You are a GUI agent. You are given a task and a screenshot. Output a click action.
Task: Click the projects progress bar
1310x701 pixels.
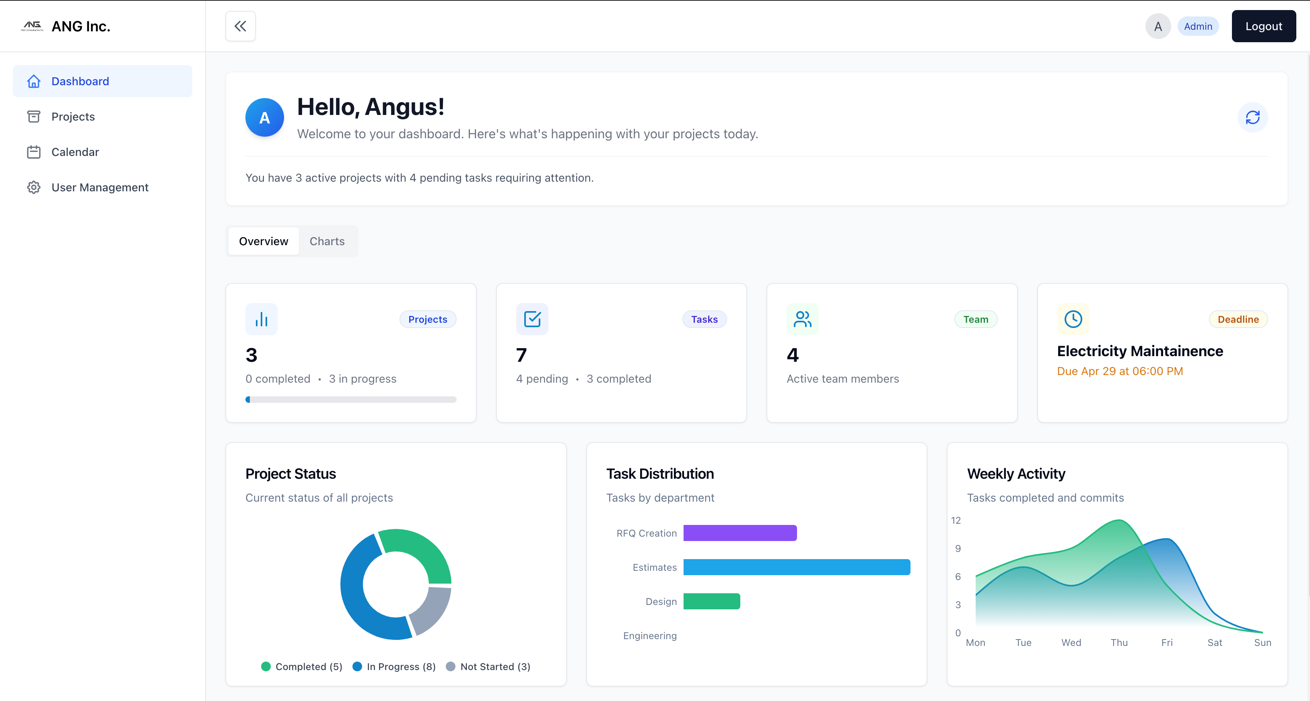coord(351,400)
